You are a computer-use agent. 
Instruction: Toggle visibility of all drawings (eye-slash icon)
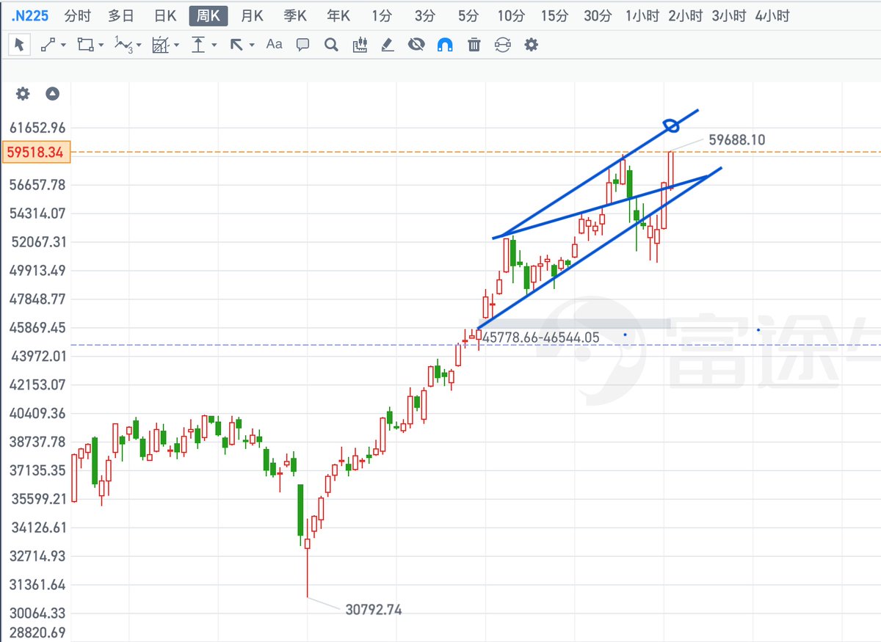(417, 45)
